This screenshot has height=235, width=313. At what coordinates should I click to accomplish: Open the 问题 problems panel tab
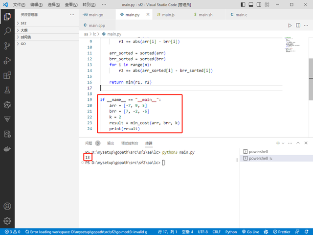click(x=92, y=143)
